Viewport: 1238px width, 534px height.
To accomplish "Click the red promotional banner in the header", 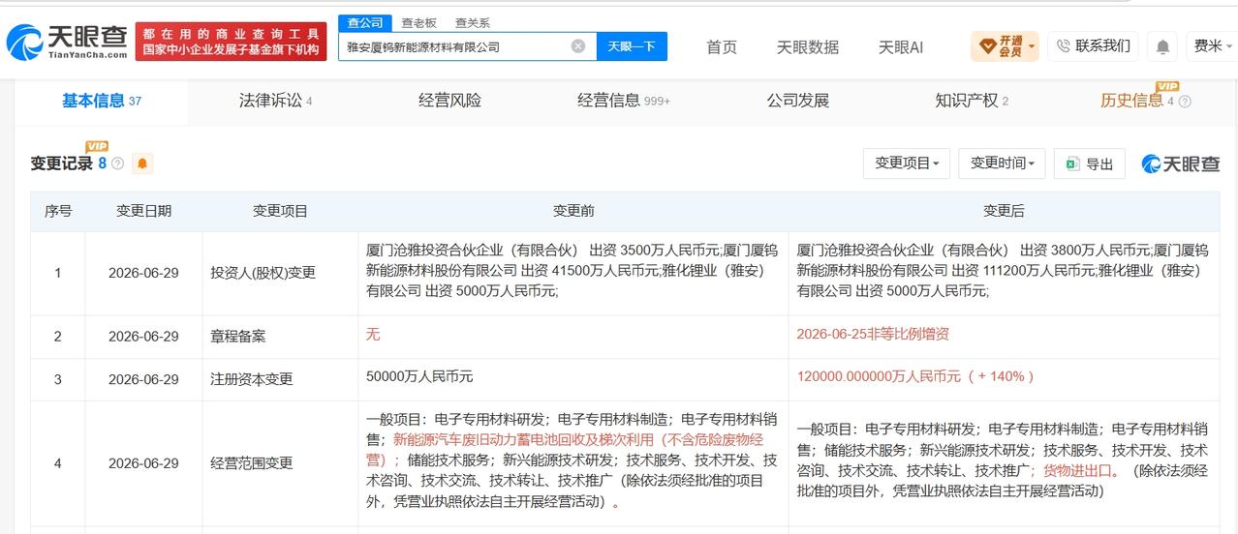I will coord(231,42).
